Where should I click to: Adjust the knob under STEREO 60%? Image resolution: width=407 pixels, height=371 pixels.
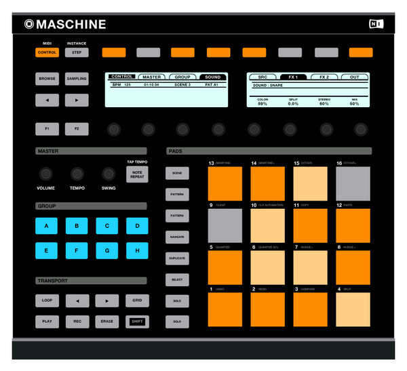[326, 130]
